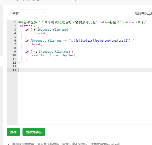Image resolution: width=152 pixels, height=145 pixels.
Task: Click the "location / {" text on line 2
Action: point(29,26)
